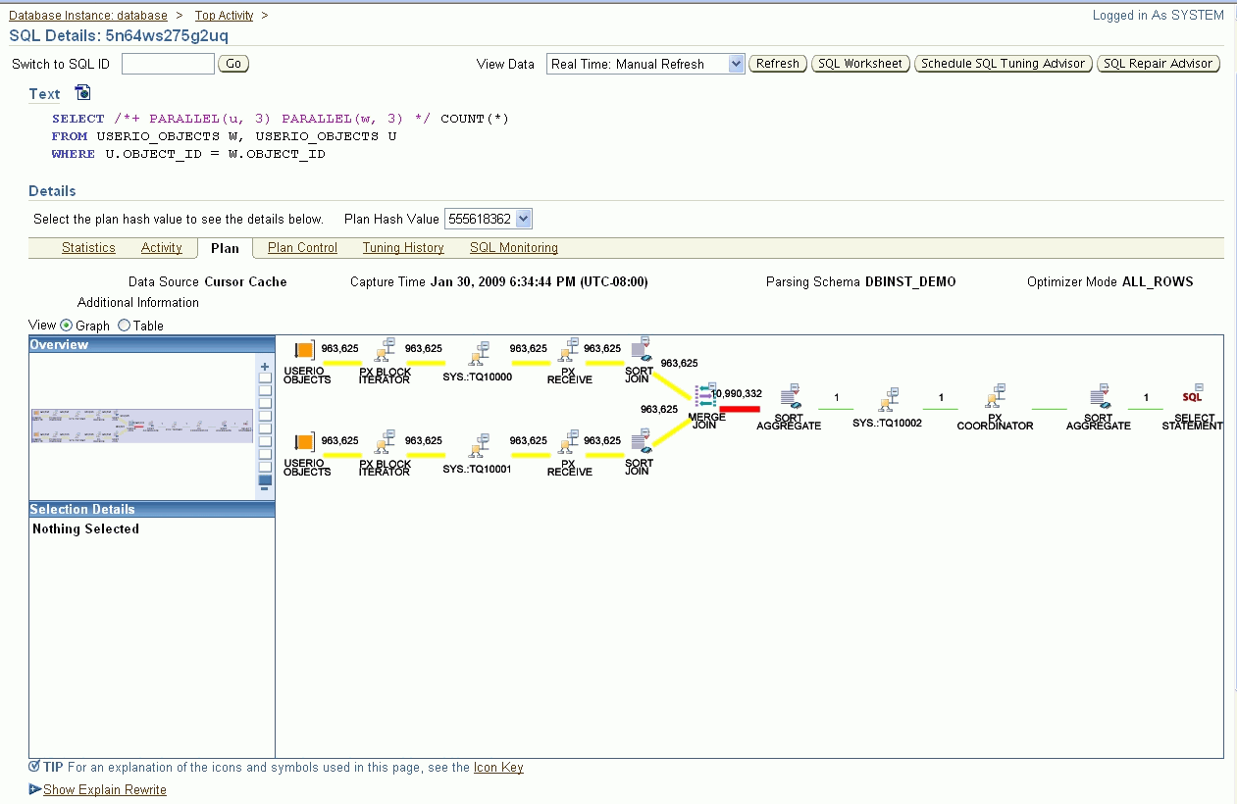This screenshot has height=804, width=1237.
Task: Click the lower PX BLOCK ITERATOR icon
Action: coord(385,443)
